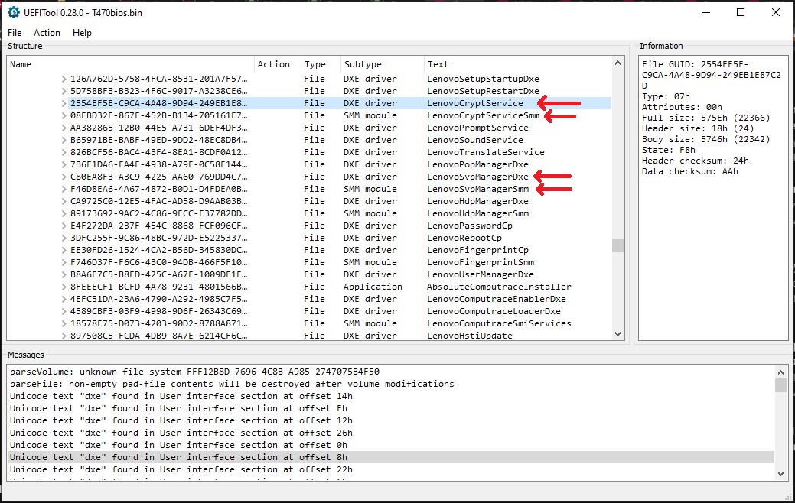Click the Type column header
Image resolution: width=795 pixels, height=503 pixels.
tap(320, 64)
